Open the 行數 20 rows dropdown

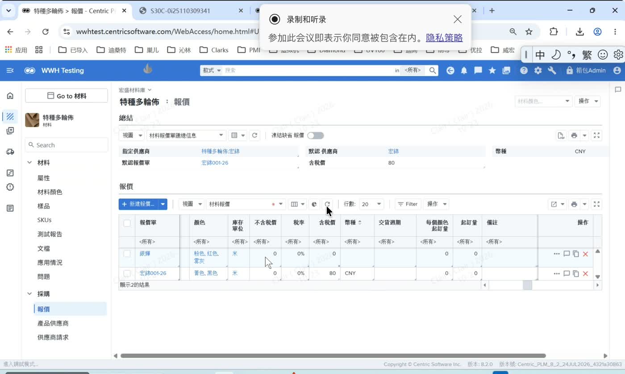pyautogui.click(x=372, y=204)
